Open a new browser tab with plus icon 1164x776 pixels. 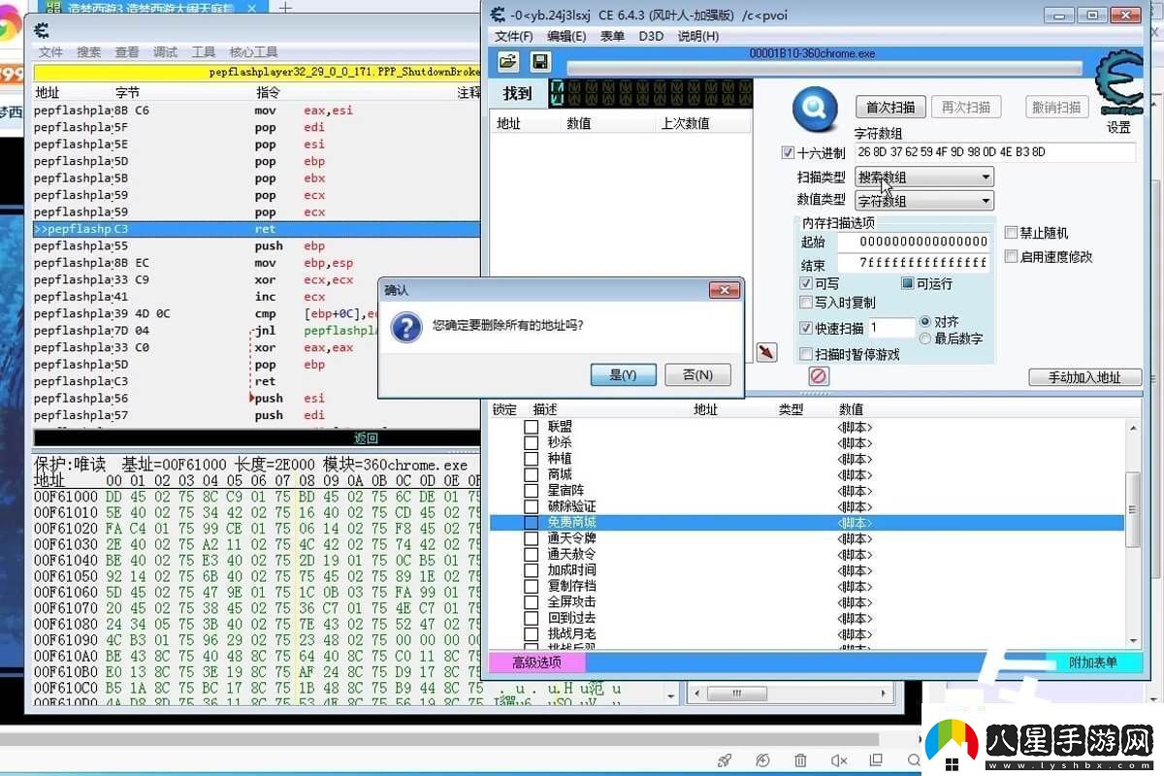(285, 7)
